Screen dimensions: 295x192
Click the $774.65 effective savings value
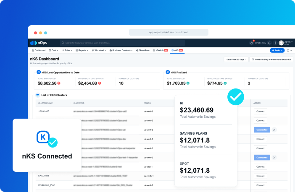(x=215, y=83)
